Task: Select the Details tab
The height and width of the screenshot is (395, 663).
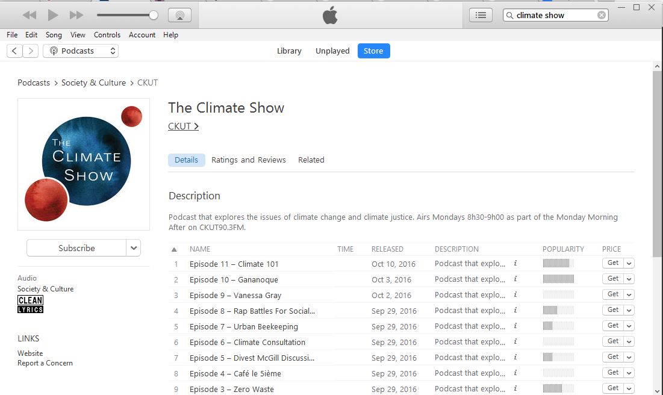Action: (x=186, y=160)
